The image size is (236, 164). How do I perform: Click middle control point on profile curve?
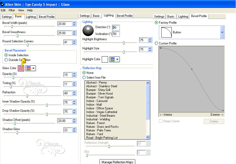pos(192,69)
